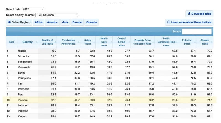Open the Select date dropdown showing 2026
221x123 pixels.
pyautogui.click(x=33, y=9)
